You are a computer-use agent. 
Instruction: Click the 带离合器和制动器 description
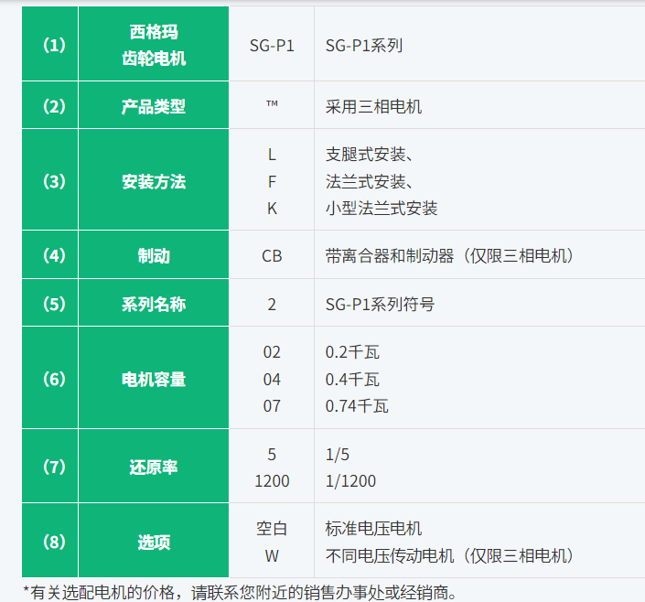(x=449, y=256)
